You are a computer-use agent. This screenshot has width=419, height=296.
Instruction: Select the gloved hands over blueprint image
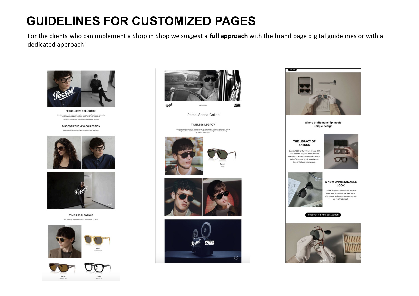[323, 94]
